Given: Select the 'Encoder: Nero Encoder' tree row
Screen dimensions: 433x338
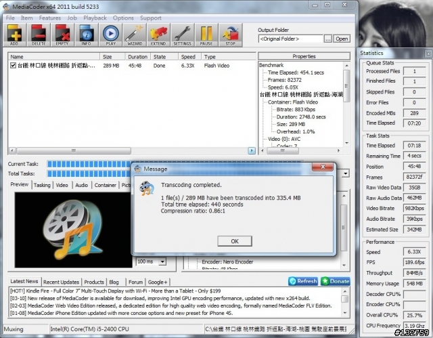Looking at the screenshot, I should click(227, 261).
